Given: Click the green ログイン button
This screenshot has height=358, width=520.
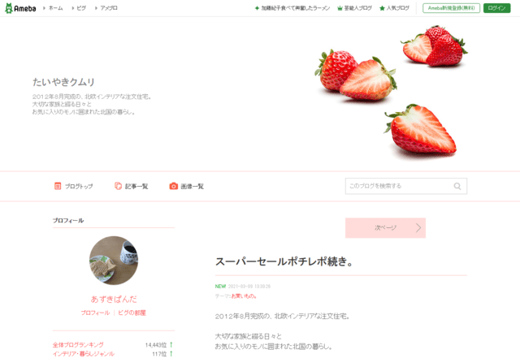Looking at the screenshot, I should [496, 8].
